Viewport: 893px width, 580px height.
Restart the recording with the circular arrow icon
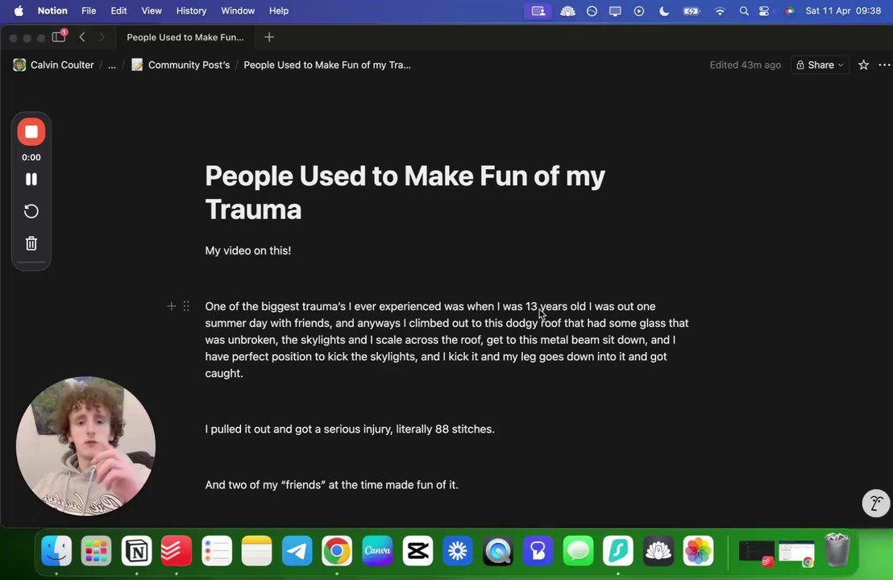[31, 211]
